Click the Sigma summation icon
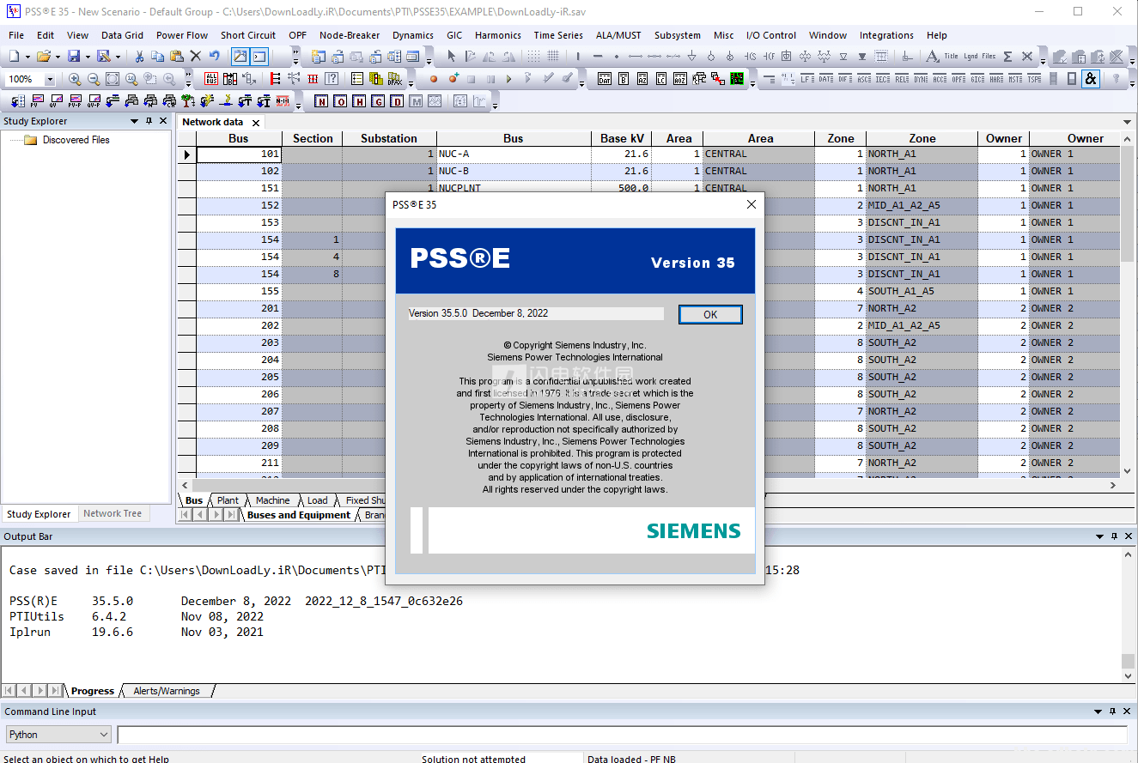 point(1007,57)
